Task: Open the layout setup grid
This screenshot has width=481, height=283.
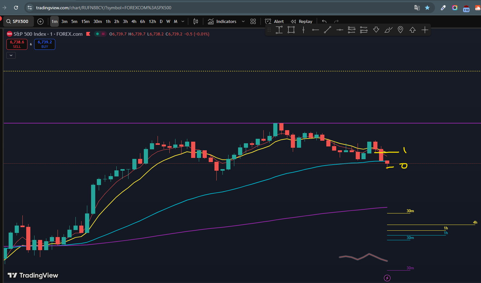Action: (253, 21)
